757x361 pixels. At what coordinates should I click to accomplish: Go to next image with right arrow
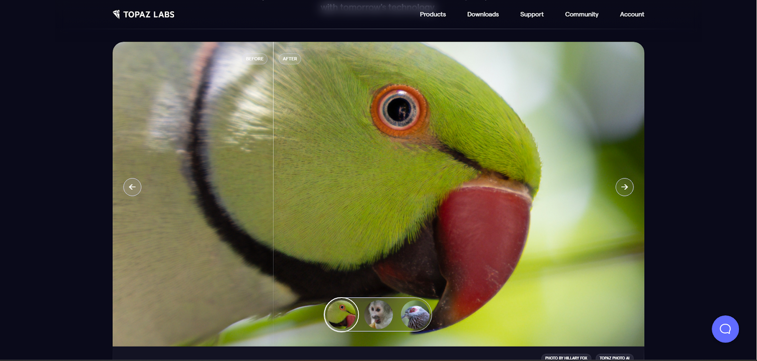click(625, 187)
